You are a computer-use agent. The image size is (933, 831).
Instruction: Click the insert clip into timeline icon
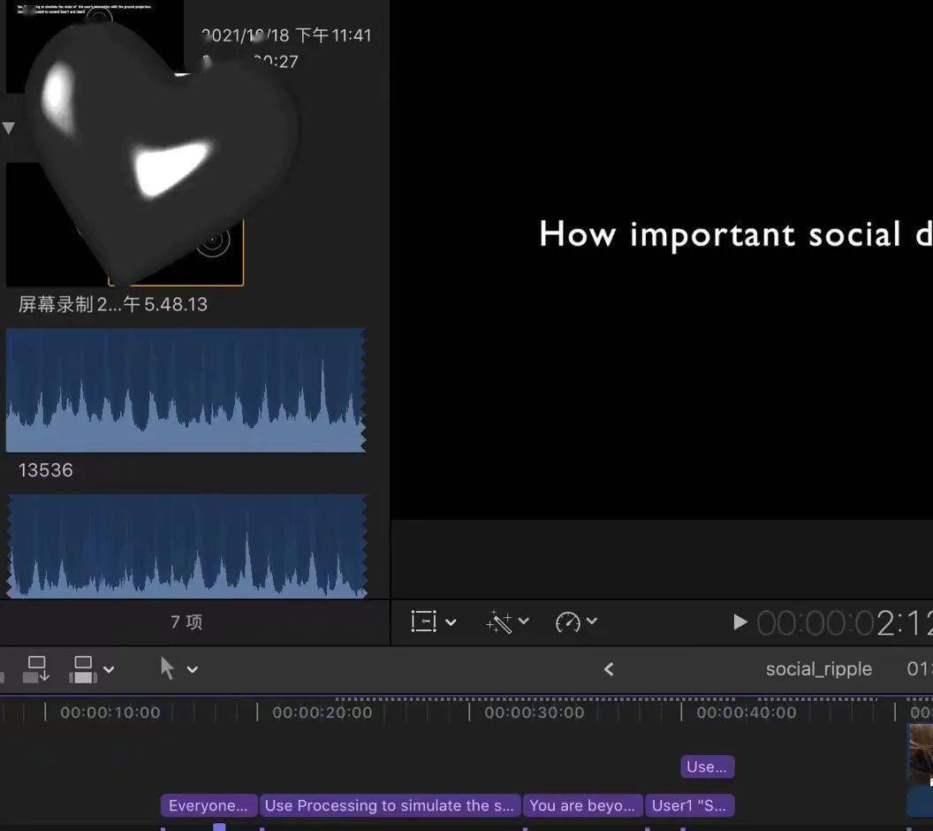click(35, 670)
